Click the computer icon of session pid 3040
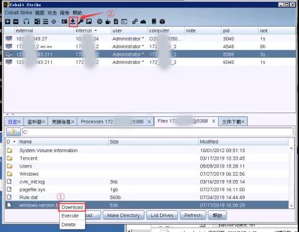This screenshot has height=232, width=299. click(9, 38)
